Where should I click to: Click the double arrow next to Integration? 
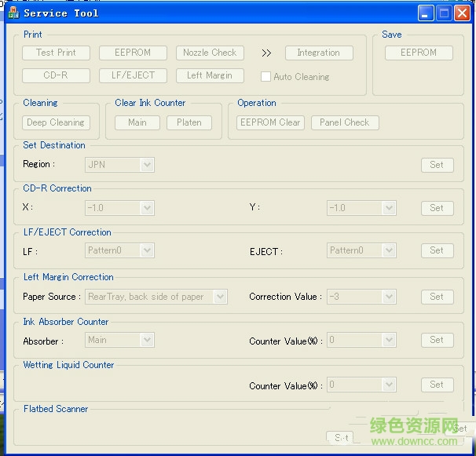(266, 53)
